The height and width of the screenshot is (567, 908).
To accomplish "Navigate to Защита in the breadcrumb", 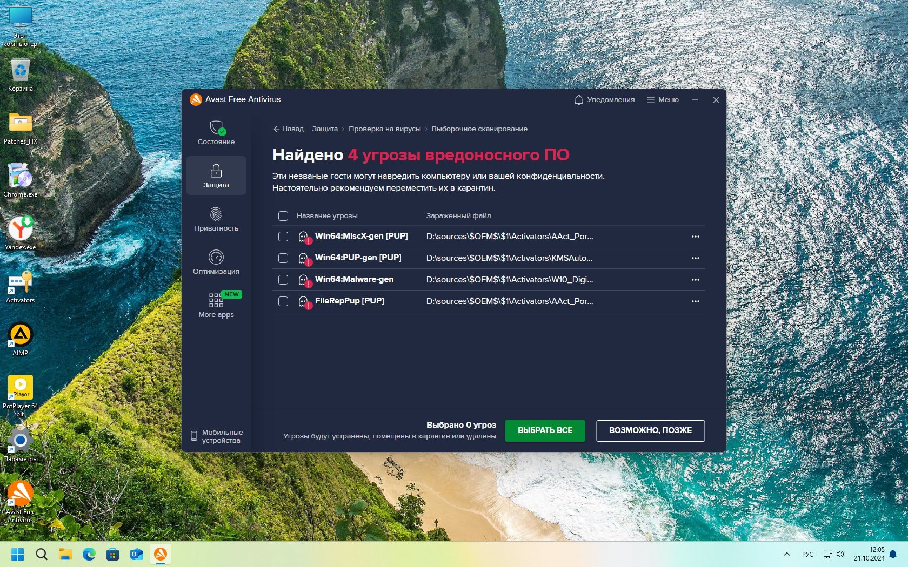I will coord(325,129).
